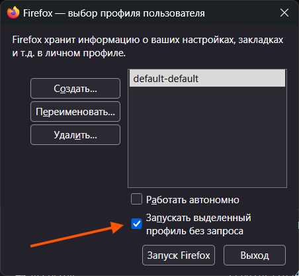
Task: Click the empty title bar area left of X
Action: pos(240,13)
